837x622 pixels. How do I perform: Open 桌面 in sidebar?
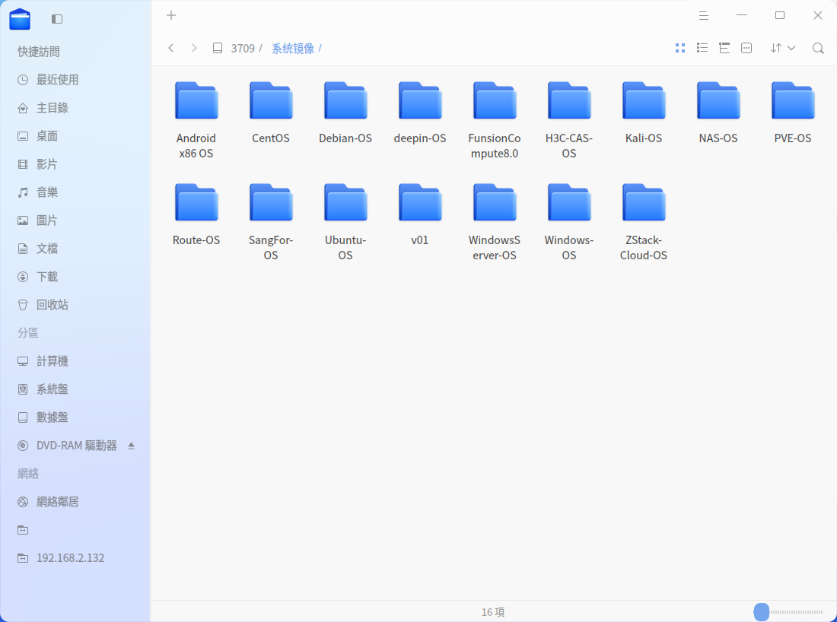[x=75, y=136]
